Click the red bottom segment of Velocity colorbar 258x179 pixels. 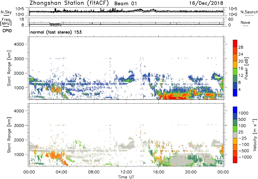pos(235,160)
